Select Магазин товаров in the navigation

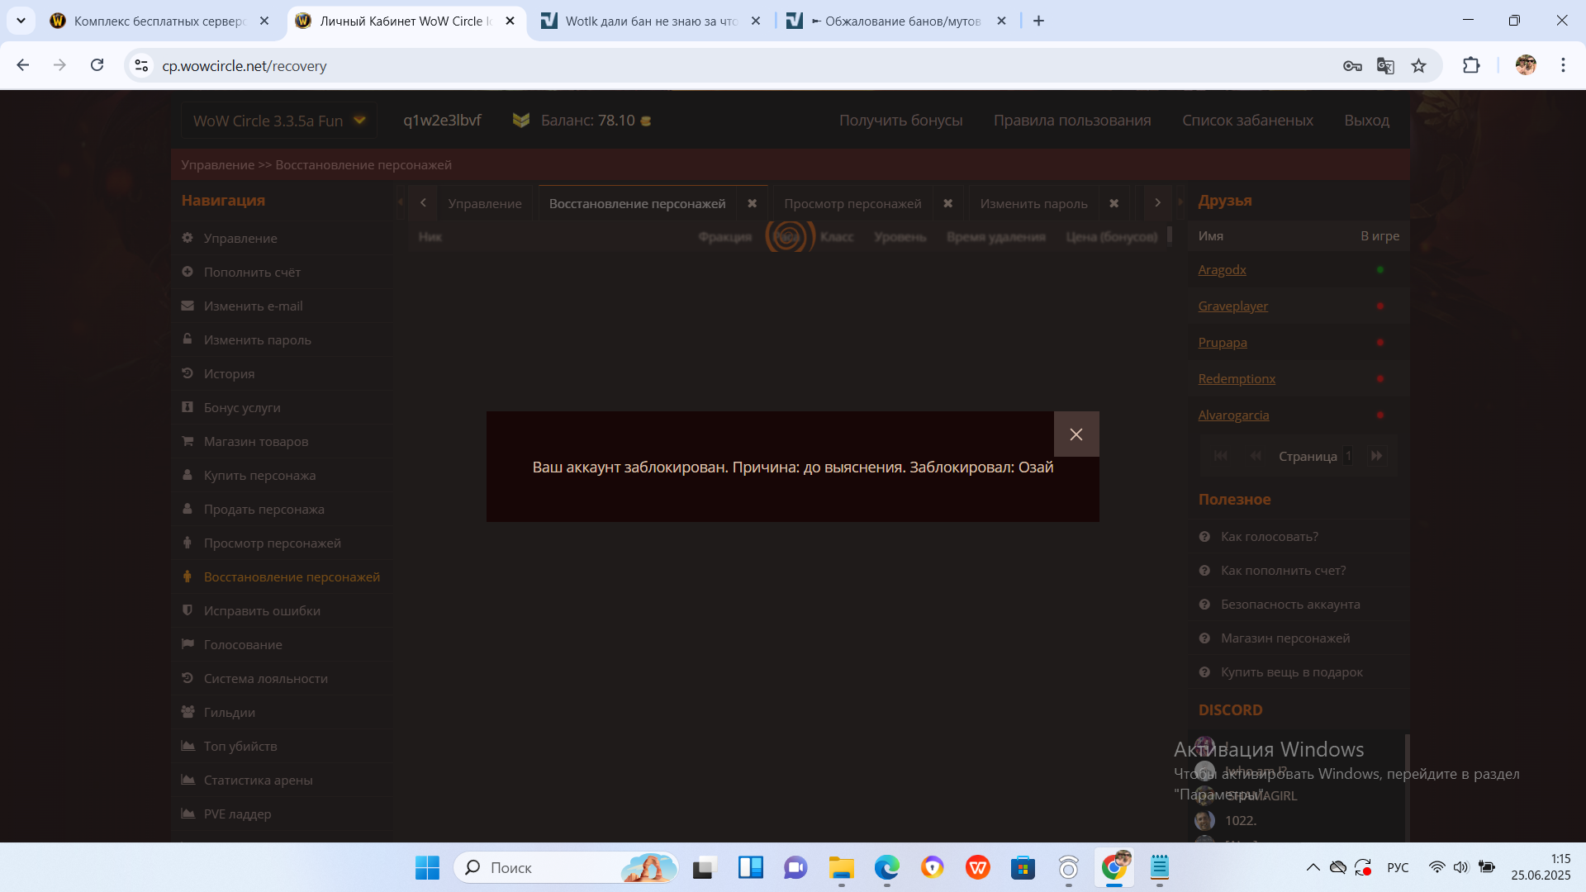[x=255, y=442]
